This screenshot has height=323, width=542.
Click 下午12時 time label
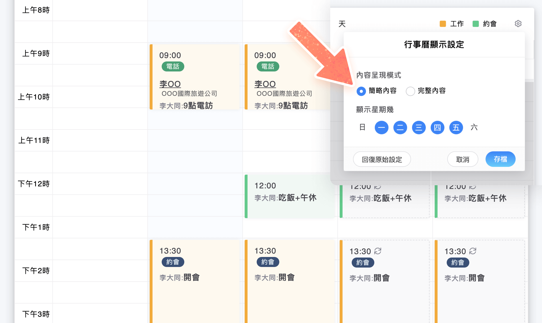coord(34,184)
